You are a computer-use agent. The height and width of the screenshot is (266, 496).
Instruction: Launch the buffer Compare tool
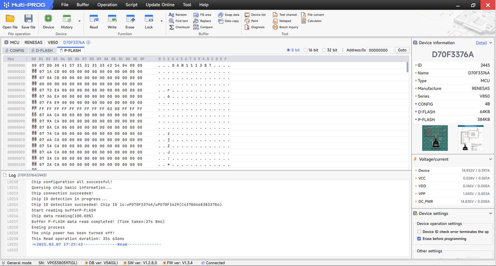[203, 27]
